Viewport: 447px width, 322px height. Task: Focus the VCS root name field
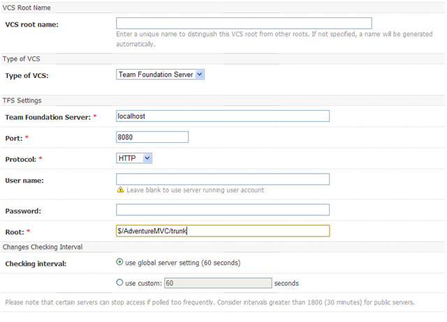pos(244,23)
